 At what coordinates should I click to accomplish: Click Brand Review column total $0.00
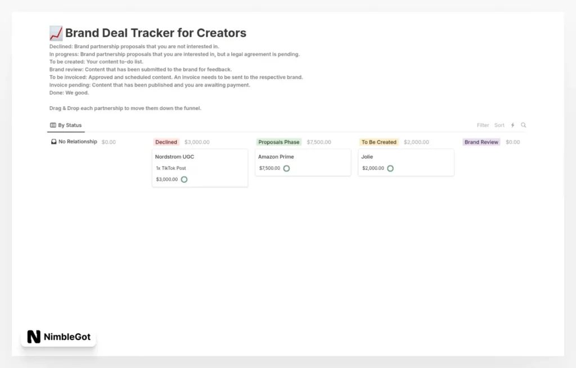pyautogui.click(x=512, y=142)
